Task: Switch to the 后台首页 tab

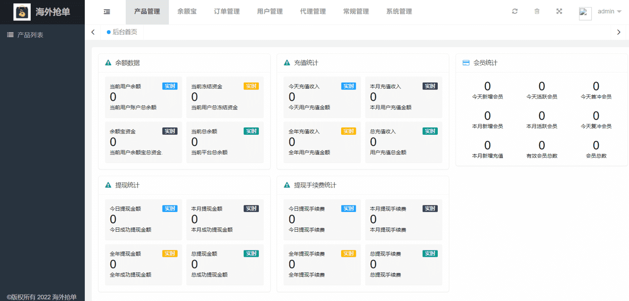Action: 122,32
